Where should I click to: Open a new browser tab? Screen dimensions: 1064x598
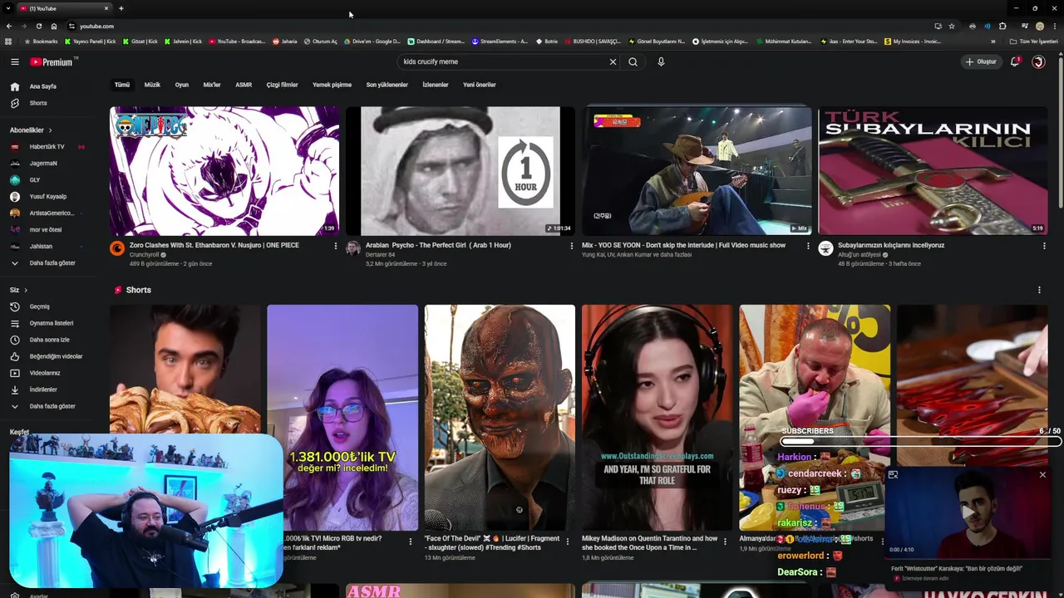pyautogui.click(x=121, y=8)
